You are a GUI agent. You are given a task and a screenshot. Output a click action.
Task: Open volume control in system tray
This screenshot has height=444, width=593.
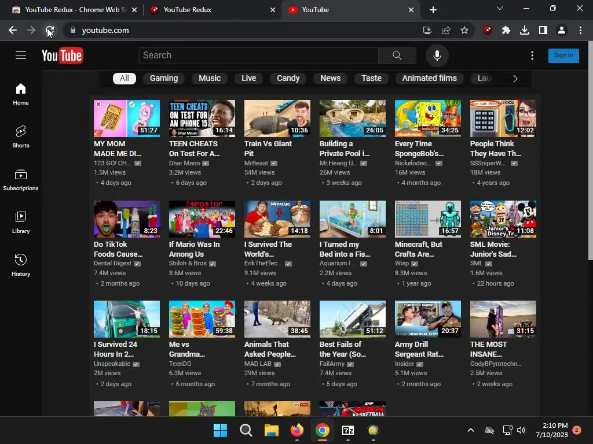[521, 430]
